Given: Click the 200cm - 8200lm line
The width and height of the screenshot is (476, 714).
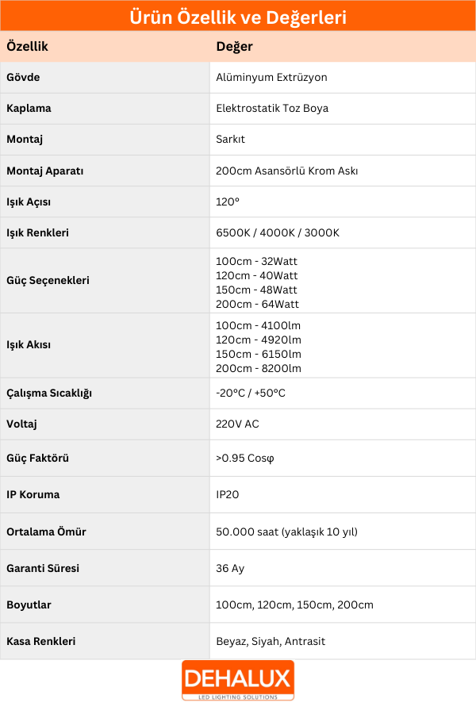Looking at the screenshot, I should tap(259, 369).
